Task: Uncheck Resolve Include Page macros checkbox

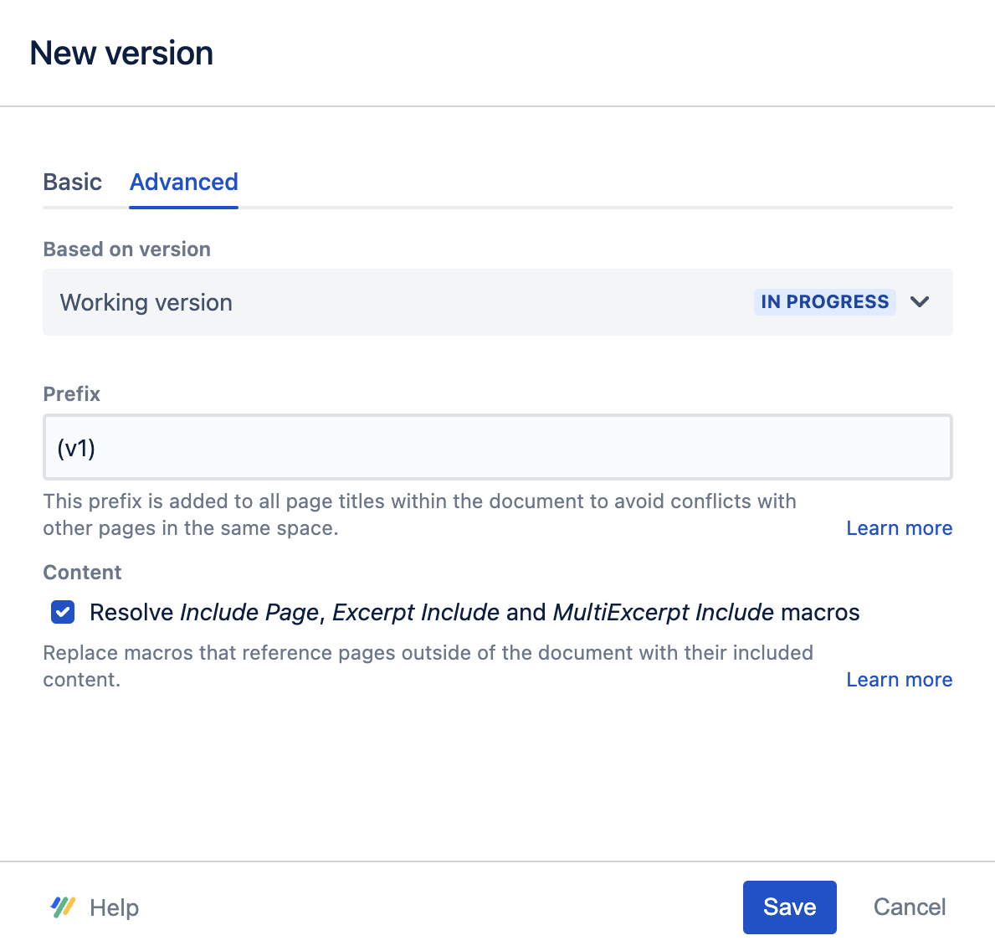Action: point(63,612)
